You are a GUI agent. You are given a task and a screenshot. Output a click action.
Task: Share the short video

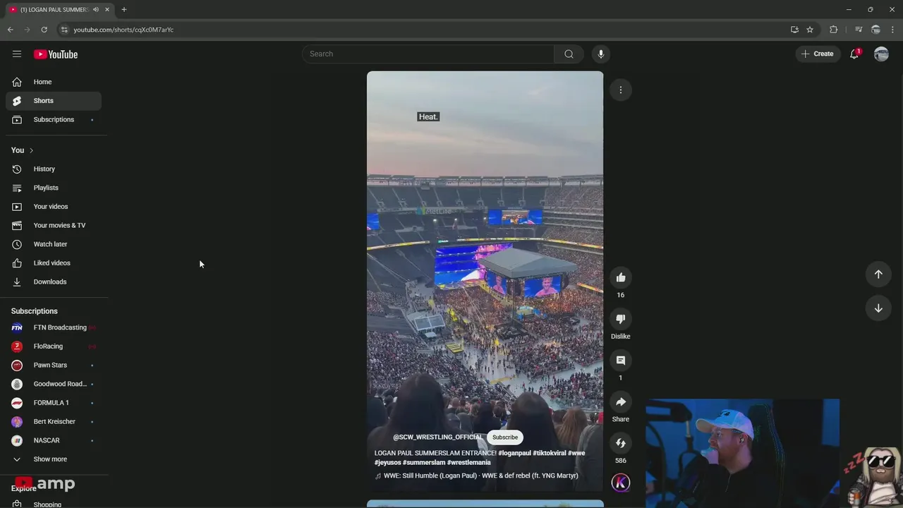[621, 402]
